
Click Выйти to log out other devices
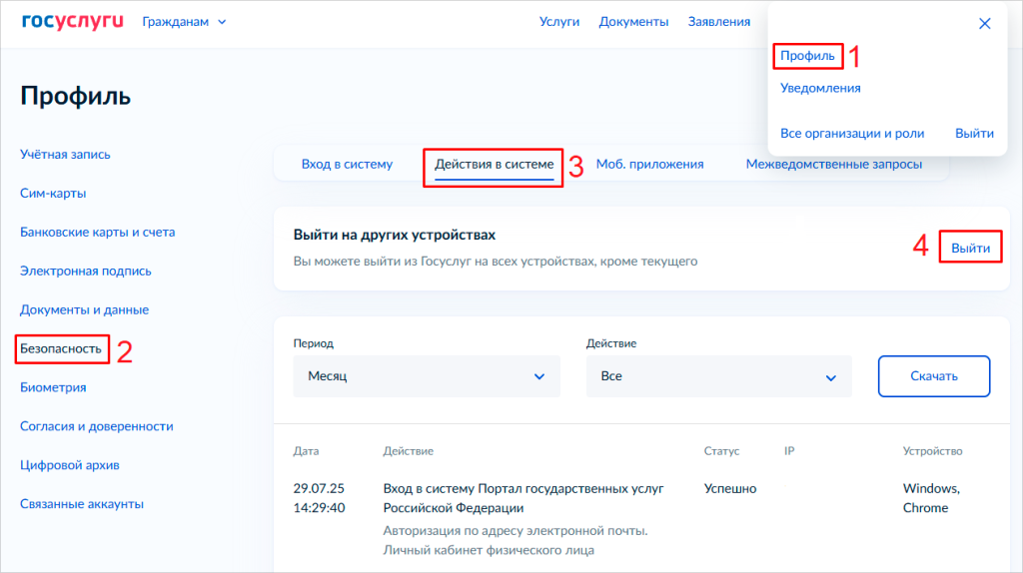(970, 248)
